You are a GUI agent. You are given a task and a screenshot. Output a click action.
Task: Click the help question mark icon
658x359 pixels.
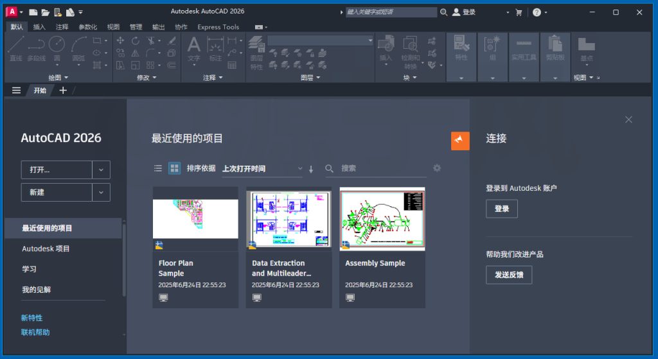(x=537, y=13)
